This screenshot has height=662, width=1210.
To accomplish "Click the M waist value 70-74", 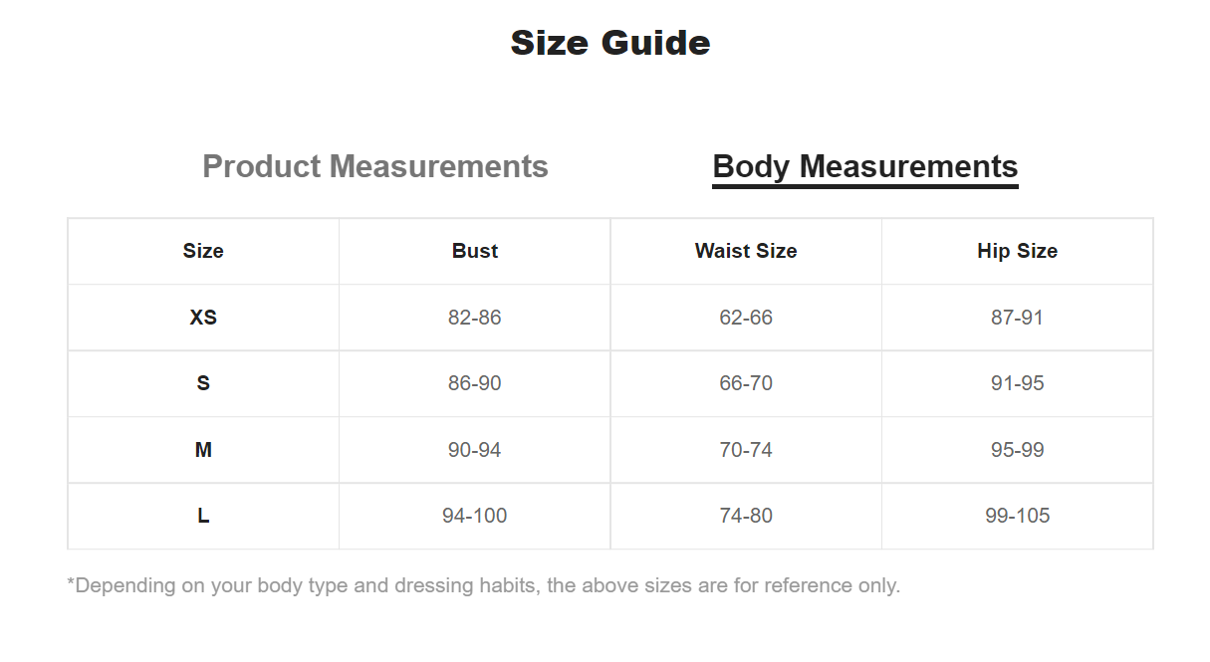I will click(746, 450).
